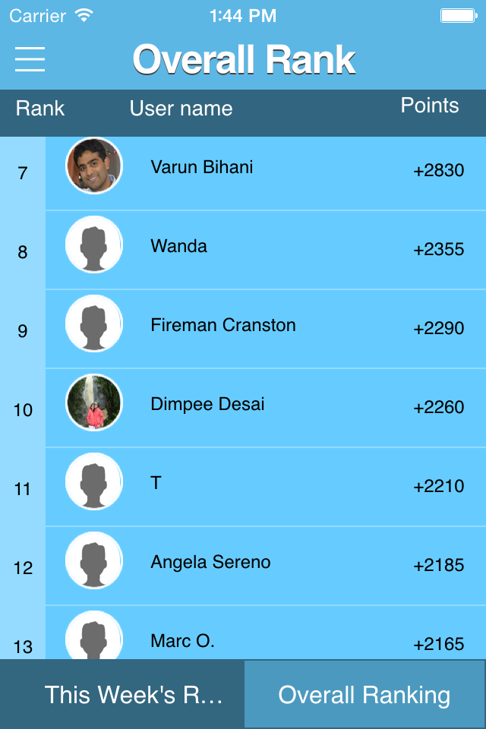Viewport: 486px width, 729px height.
Task: Tap Angela Sereno's +2185 points
Action: (439, 565)
